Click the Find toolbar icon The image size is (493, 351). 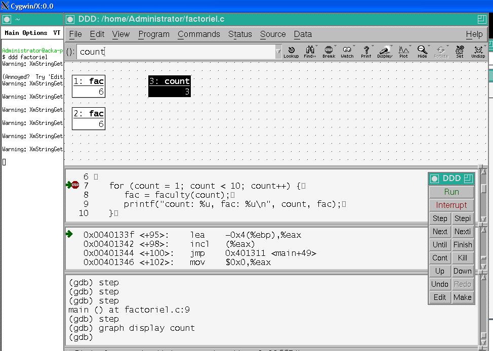310,52
